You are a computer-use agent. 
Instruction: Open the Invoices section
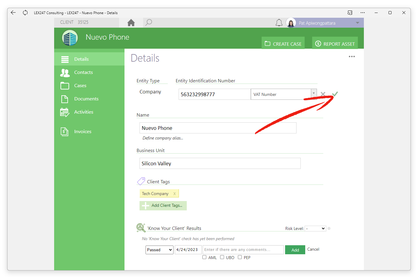pos(89,131)
